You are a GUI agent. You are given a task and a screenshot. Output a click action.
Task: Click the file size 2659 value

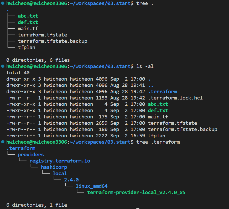pyautogui.click(x=102, y=123)
